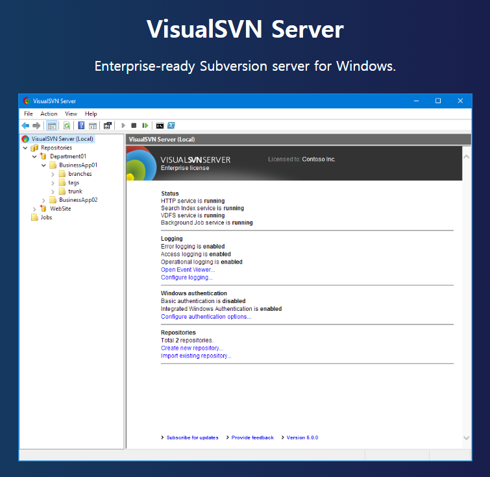The image size is (490, 477).
Task: Open the Action menu
Action: pyautogui.click(x=49, y=114)
